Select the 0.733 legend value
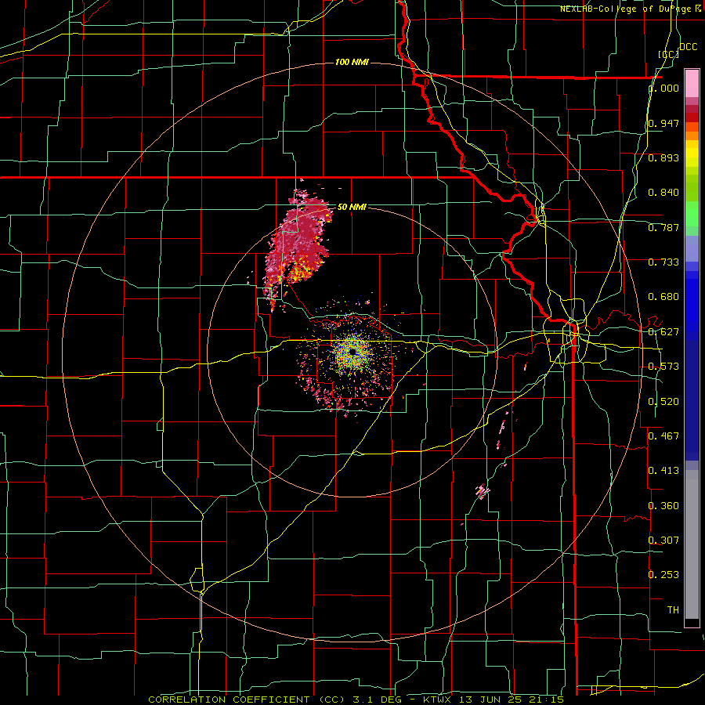Viewport: 705px width, 705px height. tap(663, 262)
